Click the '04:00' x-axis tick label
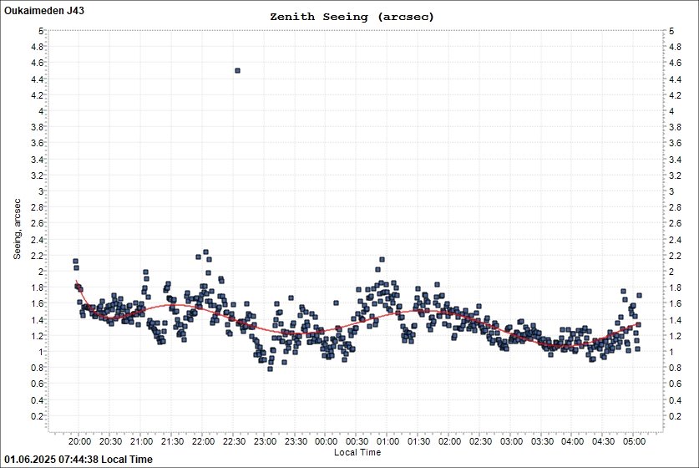 (x=572, y=441)
